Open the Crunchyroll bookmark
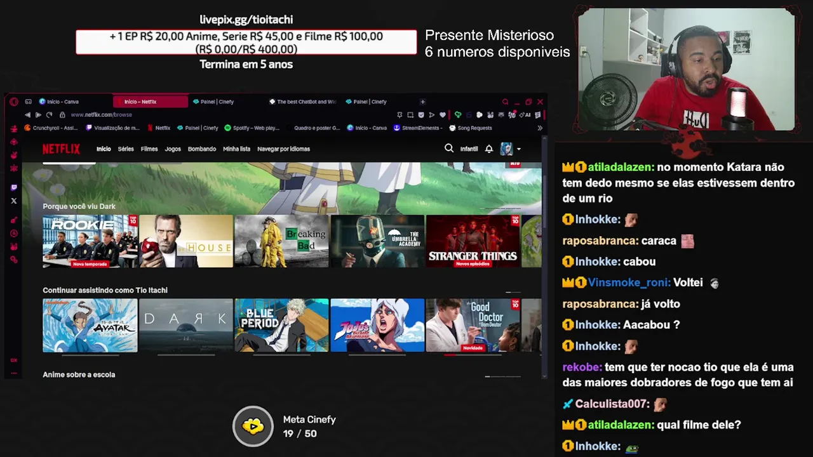The width and height of the screenshot is (813, 457). point(51,128)
